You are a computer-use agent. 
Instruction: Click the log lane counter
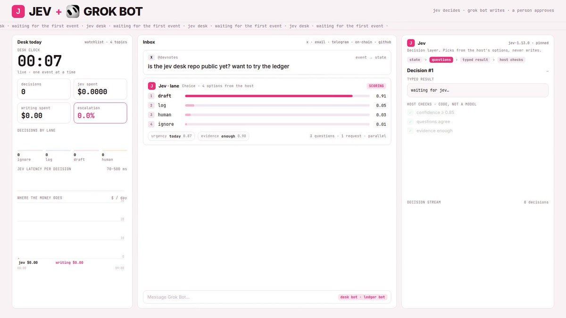(x=58, y=155)
